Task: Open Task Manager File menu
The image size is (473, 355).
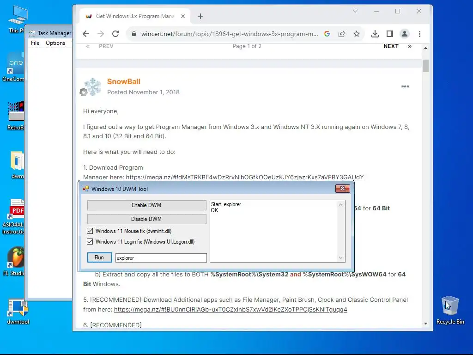Action: coord(35,43)
